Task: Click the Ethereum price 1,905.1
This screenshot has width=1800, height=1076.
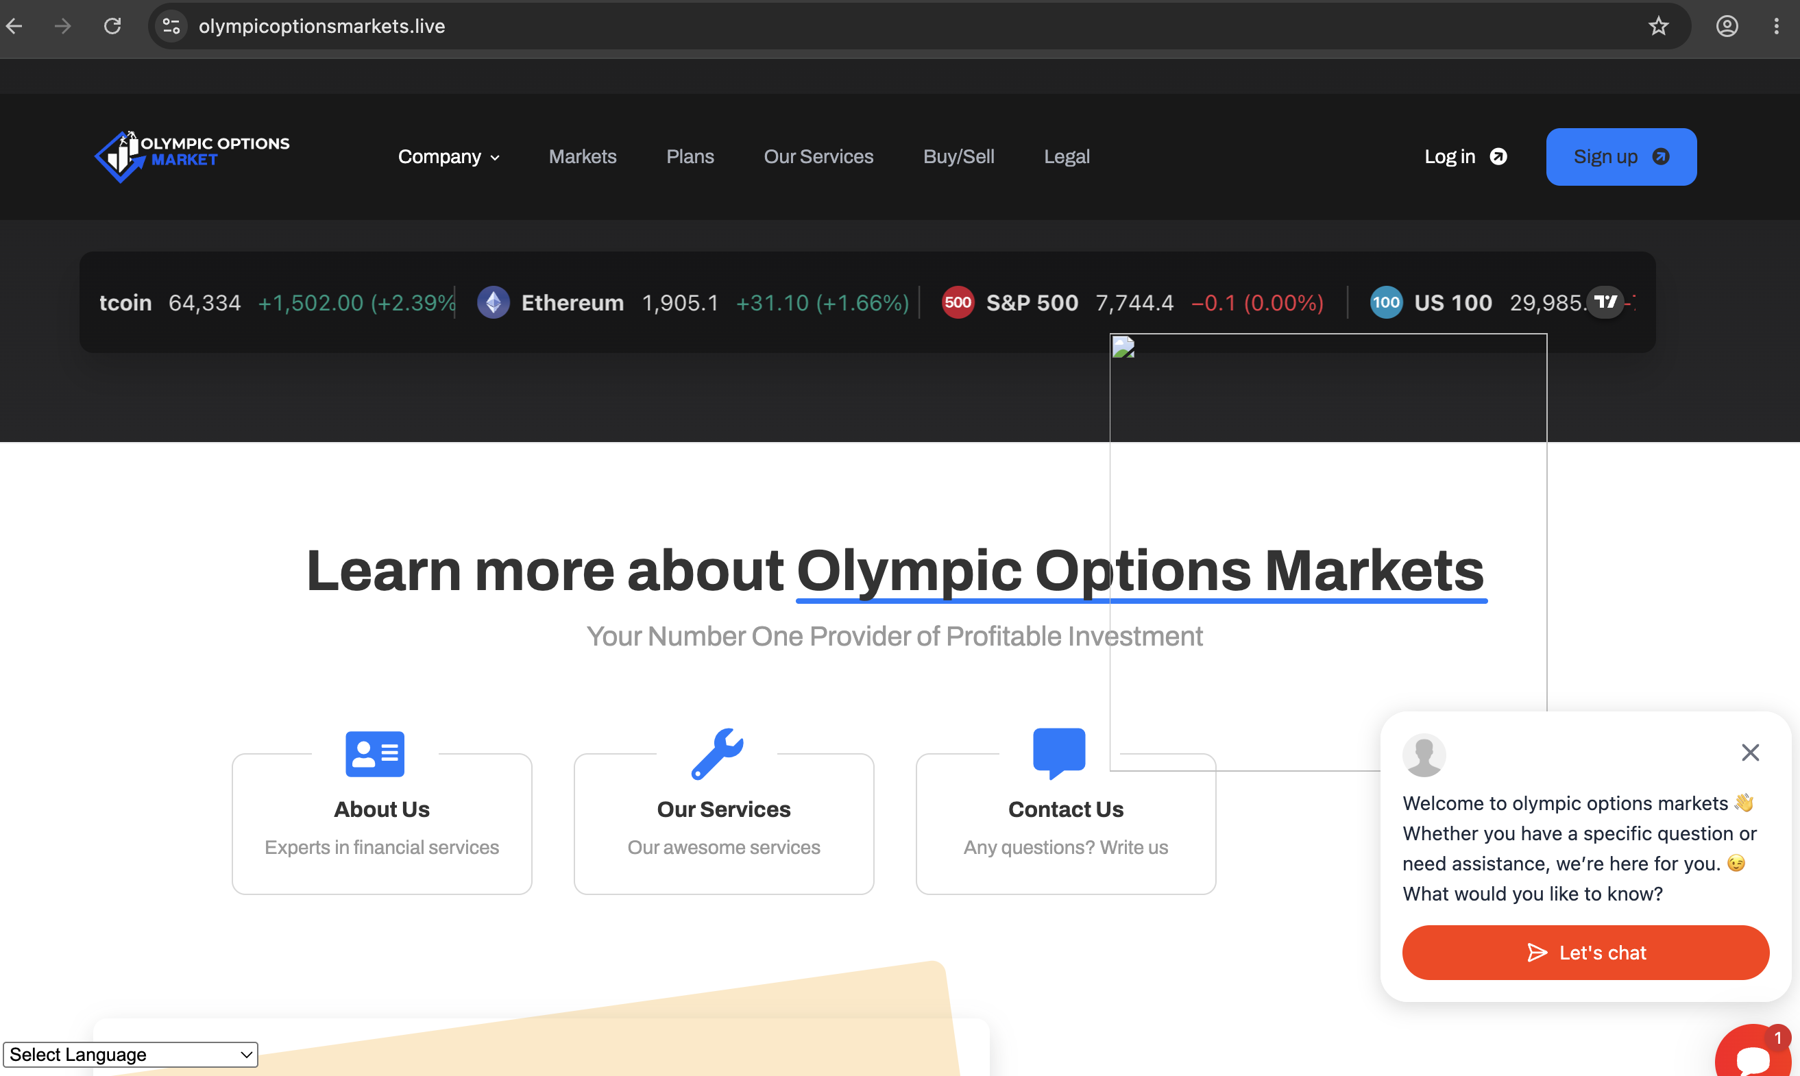Action: point(679,302)
